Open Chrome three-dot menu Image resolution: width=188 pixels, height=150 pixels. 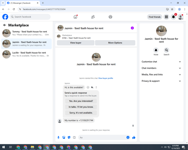pos(185,9)
